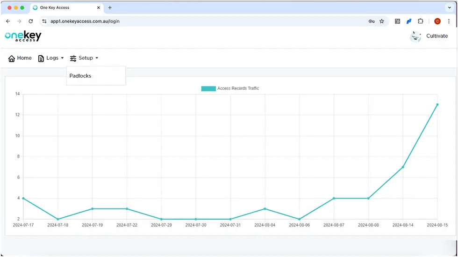Click the 2024-08-06 x-axis label
The image size is (458, 257).
[300, 225]
